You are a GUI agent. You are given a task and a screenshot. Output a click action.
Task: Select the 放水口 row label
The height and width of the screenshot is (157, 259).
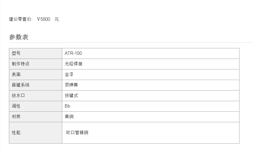pos(36,95)
